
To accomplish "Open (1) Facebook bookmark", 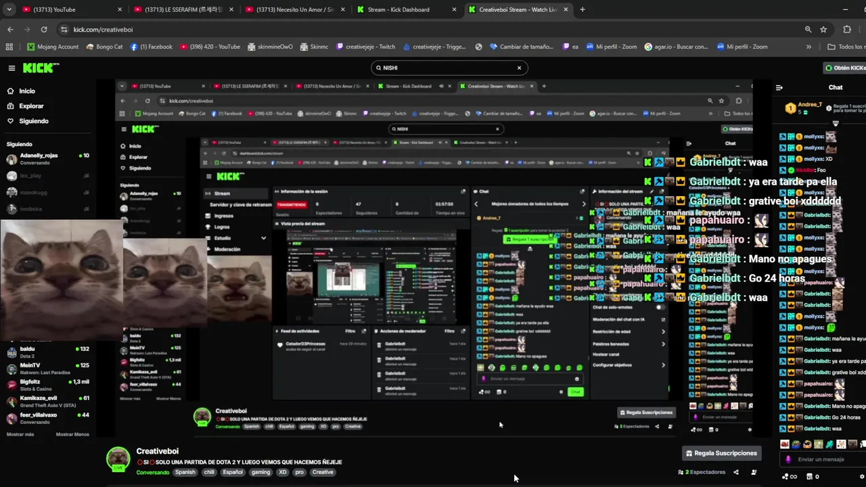I will [x=152, y=47].
